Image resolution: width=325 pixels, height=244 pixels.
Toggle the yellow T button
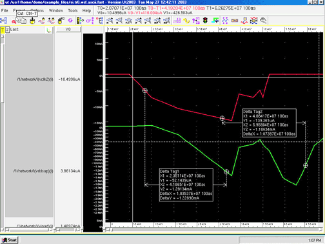click(3, 30)
